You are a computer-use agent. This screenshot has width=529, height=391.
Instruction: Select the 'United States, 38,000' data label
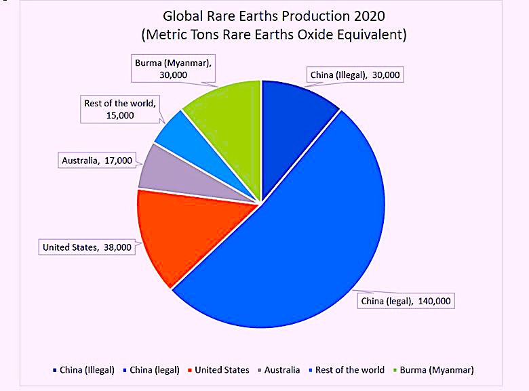pyautogui.click(x=87, y=247)
